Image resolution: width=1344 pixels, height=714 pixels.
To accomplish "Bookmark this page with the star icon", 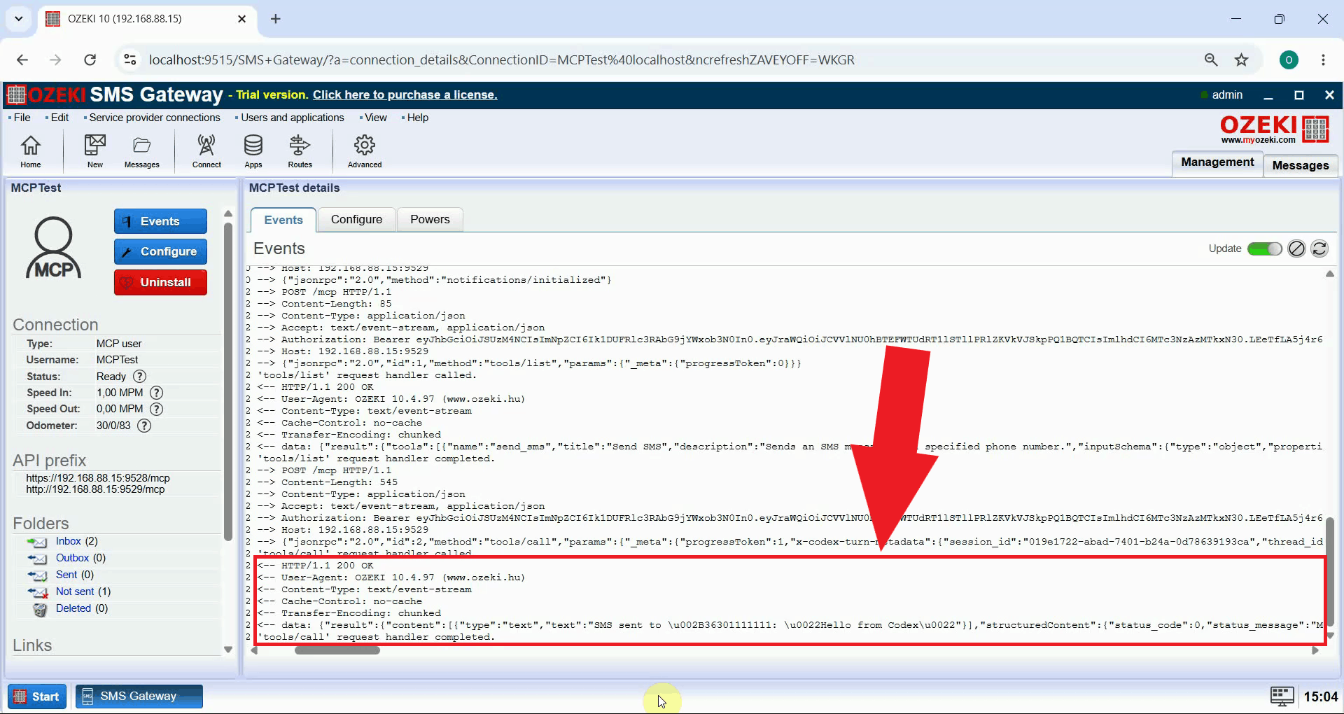I will (1241, 60).
